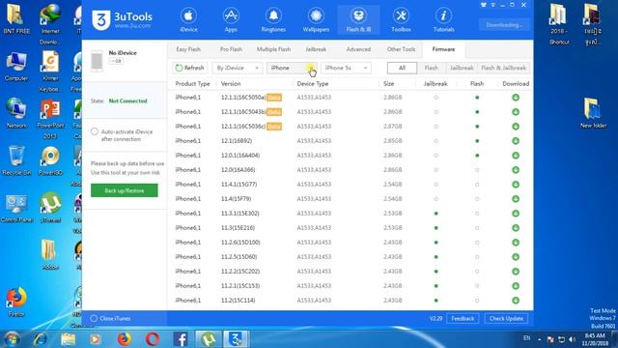Open the Tutorials section
The width and height of the screenshot is (618, 348).
pos(443,20)
